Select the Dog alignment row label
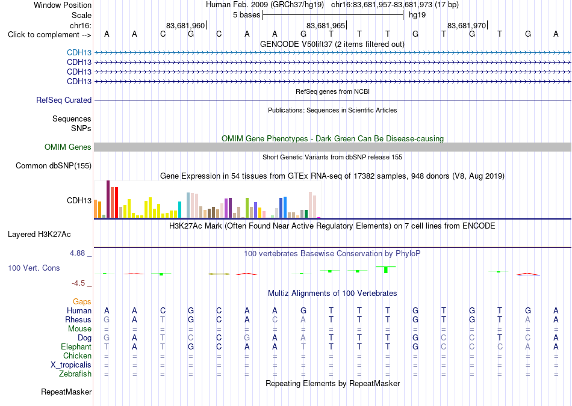Image resolution: width=572 pixels, height=406 pixels. (84, 338)
